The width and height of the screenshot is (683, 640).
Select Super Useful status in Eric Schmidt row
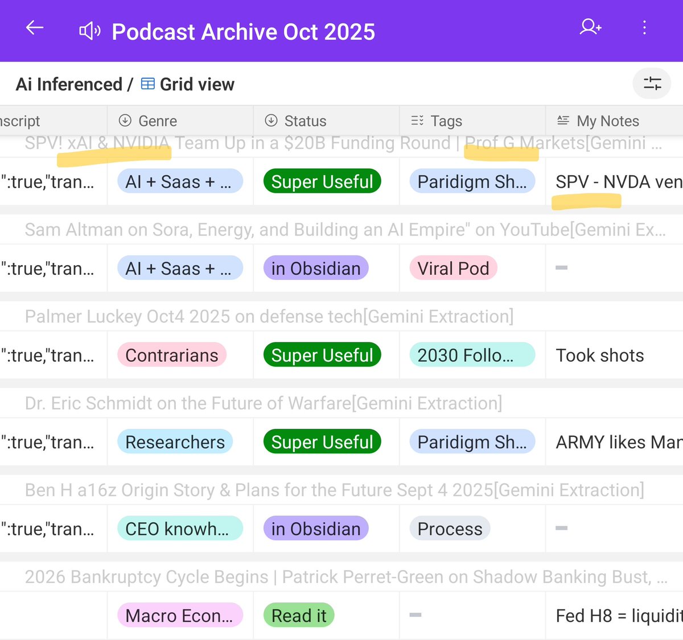click(x=322, y=441)
